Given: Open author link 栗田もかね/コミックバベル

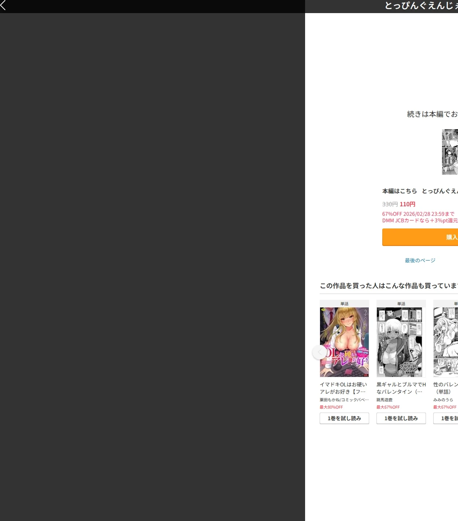Looking at the screenshot, I should [344, 400].
